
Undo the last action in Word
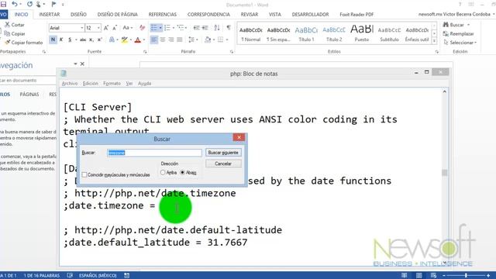pyautogui.click(x=15, y=4)
